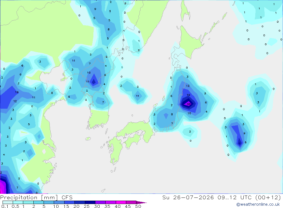
Task: Click legend tick label '35'
Action: [x=107, y=206]
